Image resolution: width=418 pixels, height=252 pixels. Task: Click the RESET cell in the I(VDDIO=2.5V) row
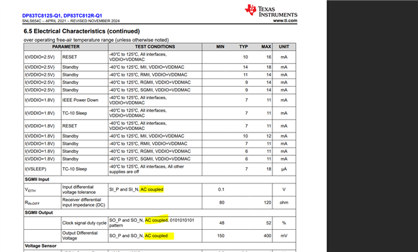pos(84,57)
